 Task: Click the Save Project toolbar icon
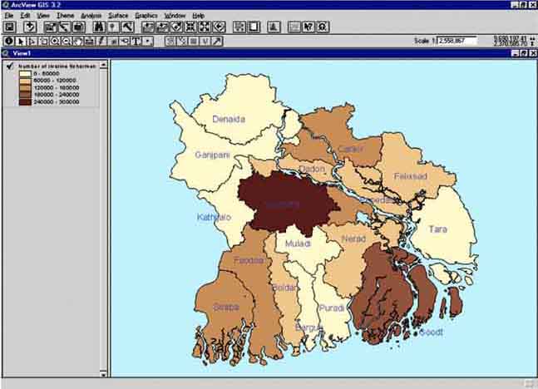pyautogui.click(x=9, y=27)
